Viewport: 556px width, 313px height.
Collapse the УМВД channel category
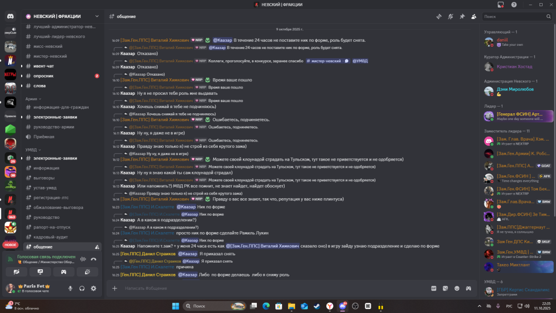pyautogui.click(x=32, y=150)
